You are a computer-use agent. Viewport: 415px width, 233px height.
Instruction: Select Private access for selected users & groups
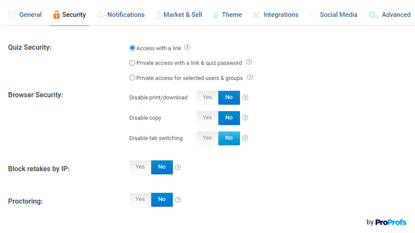click(x=133, y=78)
